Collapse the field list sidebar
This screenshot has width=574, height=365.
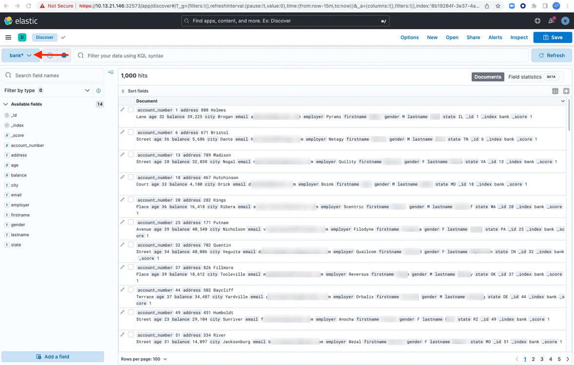111,73
